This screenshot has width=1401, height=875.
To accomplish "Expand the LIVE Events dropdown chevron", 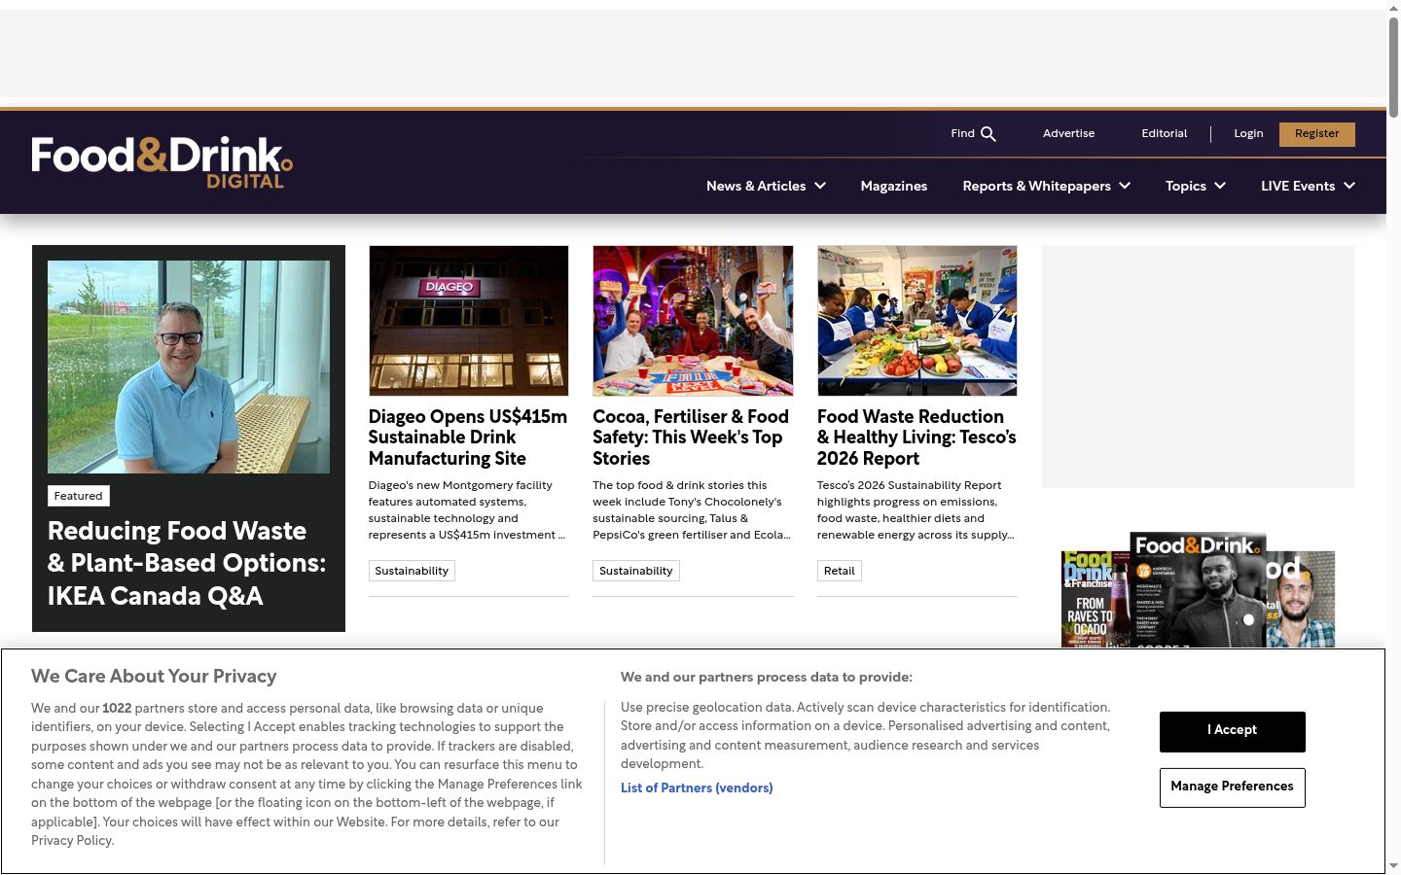I will 1349,186.
